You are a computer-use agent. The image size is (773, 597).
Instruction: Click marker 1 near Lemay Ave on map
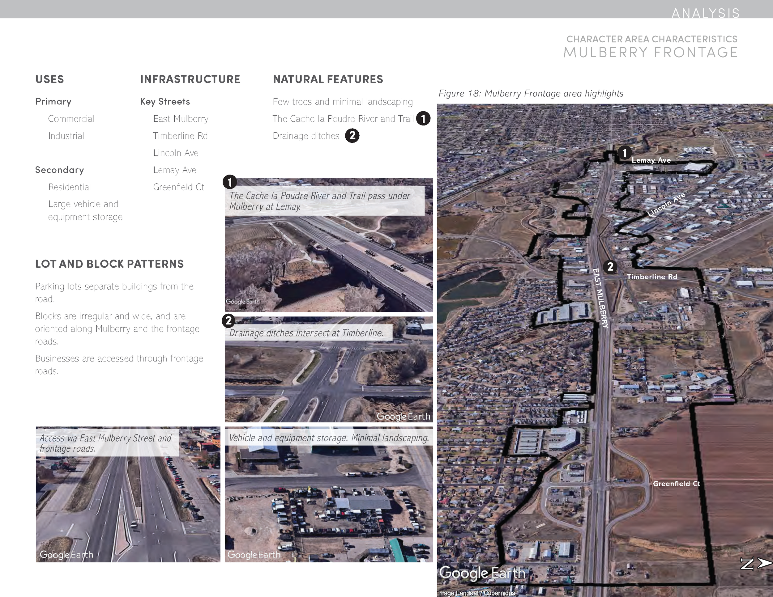(x=624, y=153)
